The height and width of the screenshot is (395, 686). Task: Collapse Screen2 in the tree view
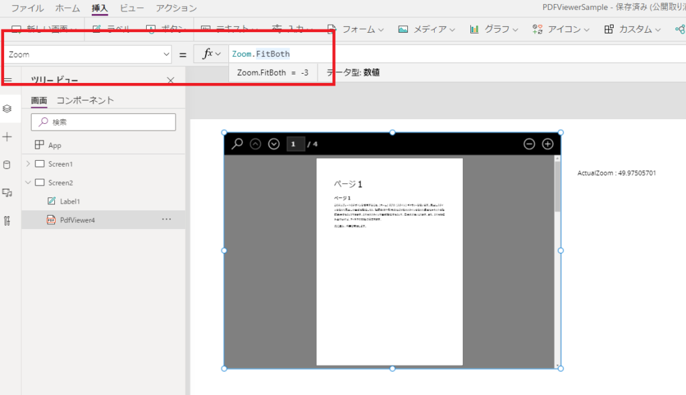[x=28, y=182]
